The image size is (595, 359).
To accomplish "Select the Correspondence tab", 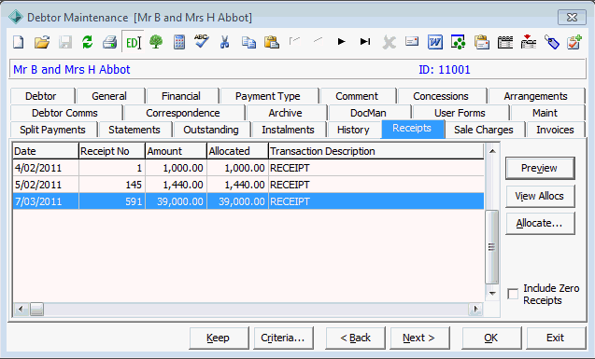I will (184, 113).
